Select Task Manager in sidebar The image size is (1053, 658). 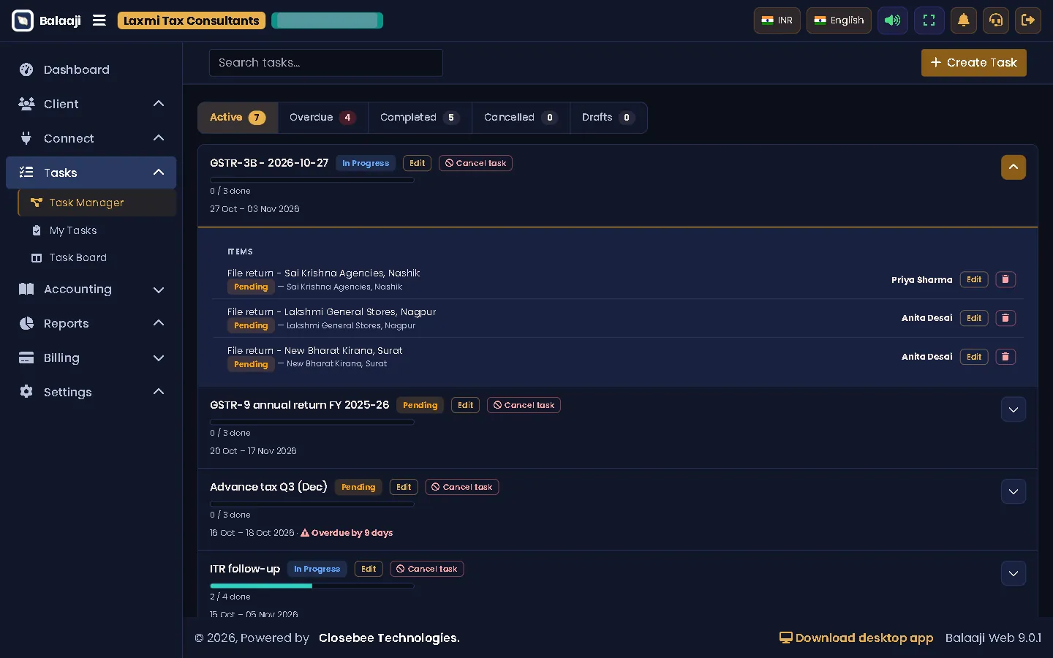click(x=97, y=203)
